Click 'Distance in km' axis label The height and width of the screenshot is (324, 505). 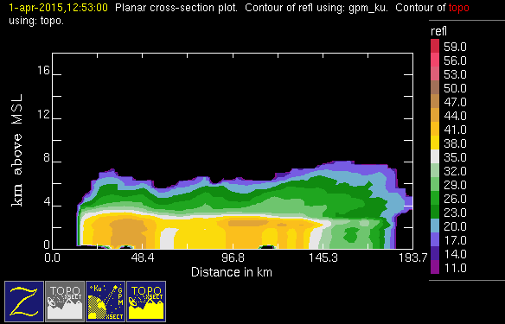(x=232, y=272)
